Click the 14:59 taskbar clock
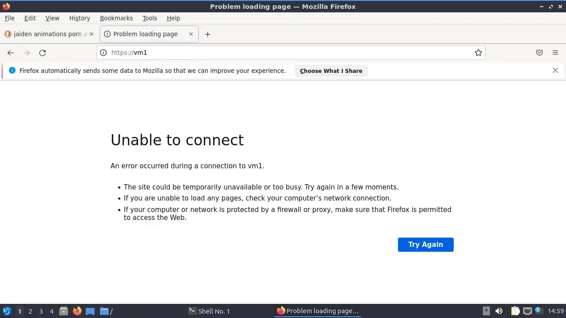 point(556,311)
